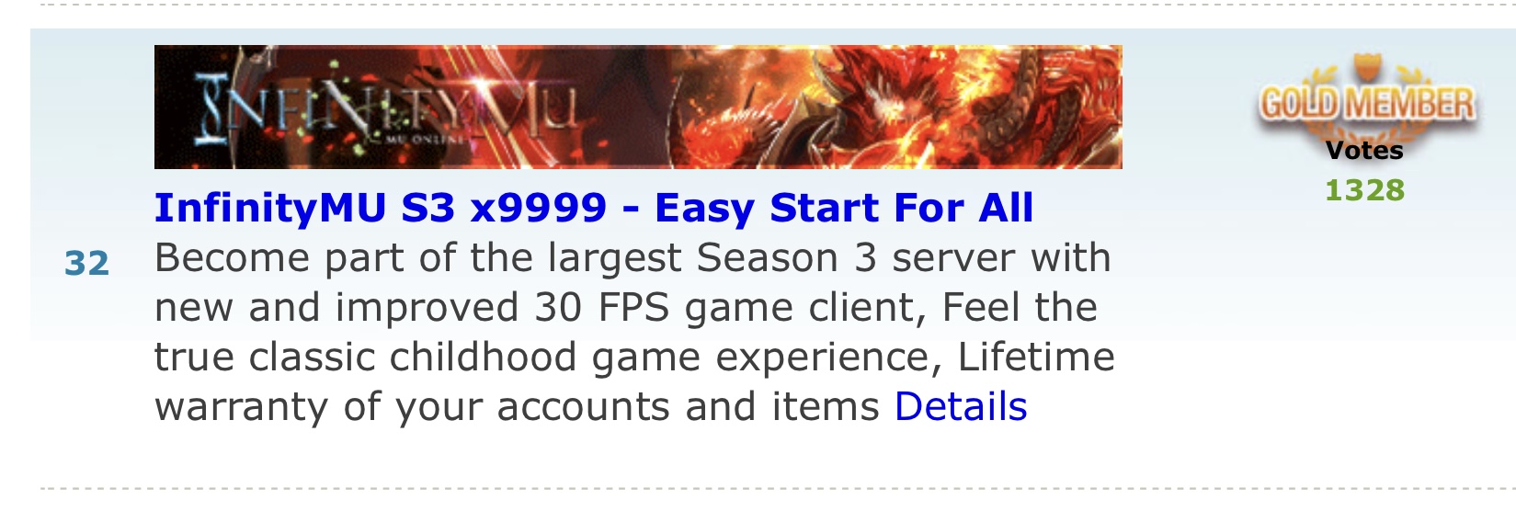Click the Votes label under the badge
Screen dimensions: 1516x511
click(x=1364, y=151)
